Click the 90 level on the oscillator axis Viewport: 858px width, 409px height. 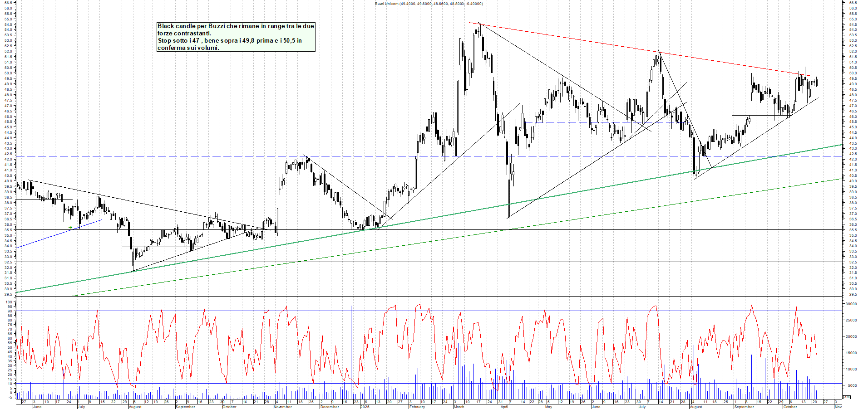click(x=10, y=311)
